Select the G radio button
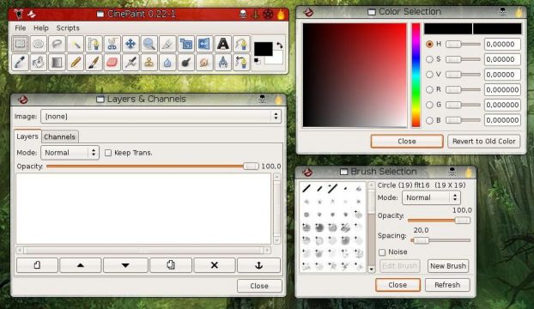Image resolution: width=534 pixels, height=309 pixels. [429, 105]
